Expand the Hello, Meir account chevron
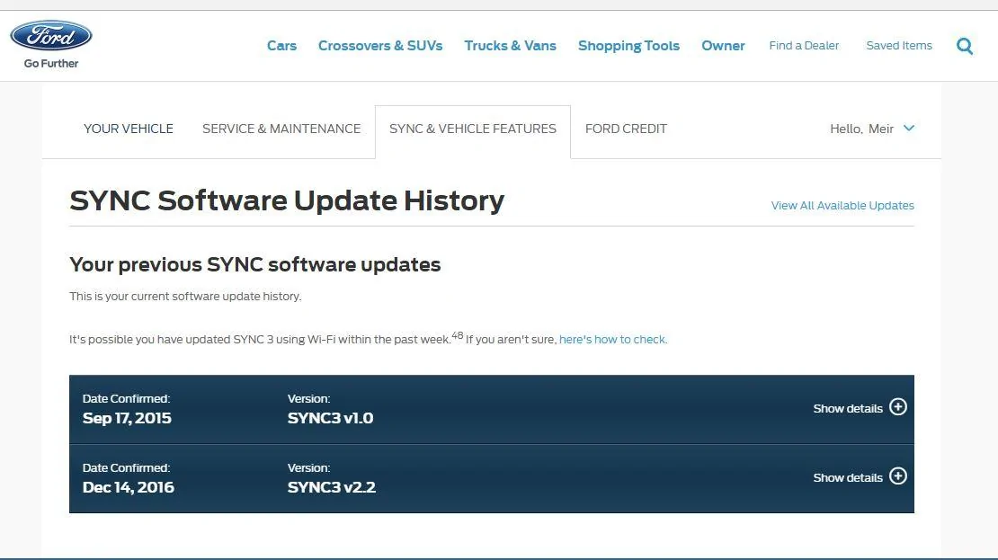998x560 pixels. 909,128
